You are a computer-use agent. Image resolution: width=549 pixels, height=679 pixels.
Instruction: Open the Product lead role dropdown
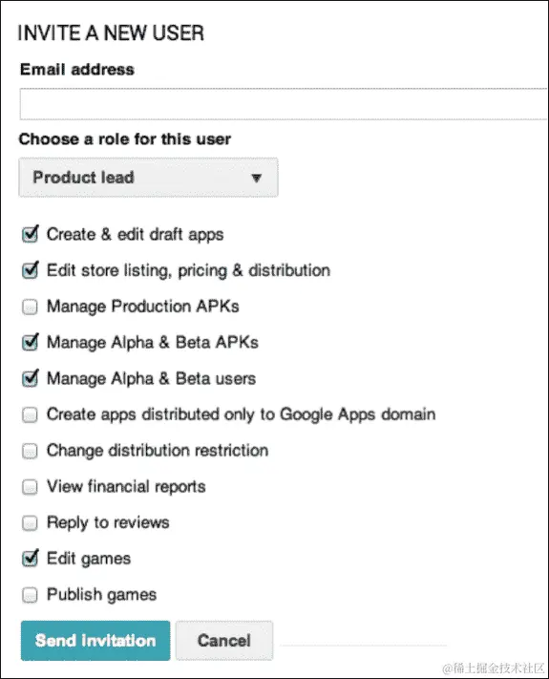(x=148, y=178)
